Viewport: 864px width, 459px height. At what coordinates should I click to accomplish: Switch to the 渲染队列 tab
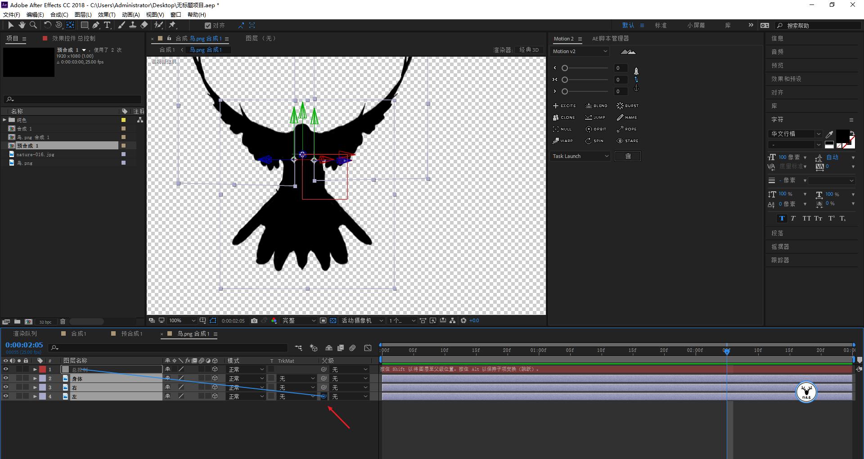pos(25,334)
